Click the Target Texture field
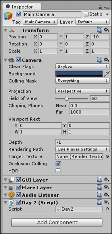112x234 pixels. pos(79,157)
